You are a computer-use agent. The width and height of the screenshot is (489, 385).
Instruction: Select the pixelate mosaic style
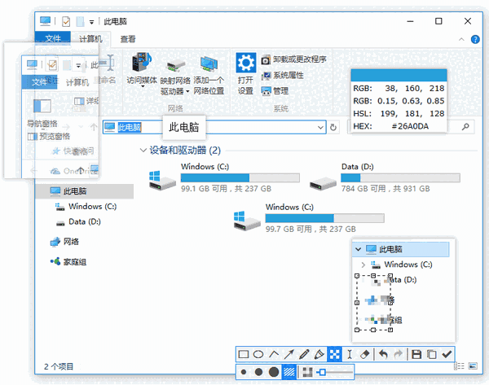coord(307,372)
